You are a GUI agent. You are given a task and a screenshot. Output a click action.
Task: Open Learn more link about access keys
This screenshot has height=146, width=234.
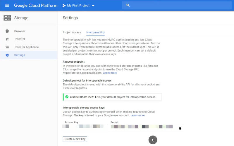tap(137, 115)
